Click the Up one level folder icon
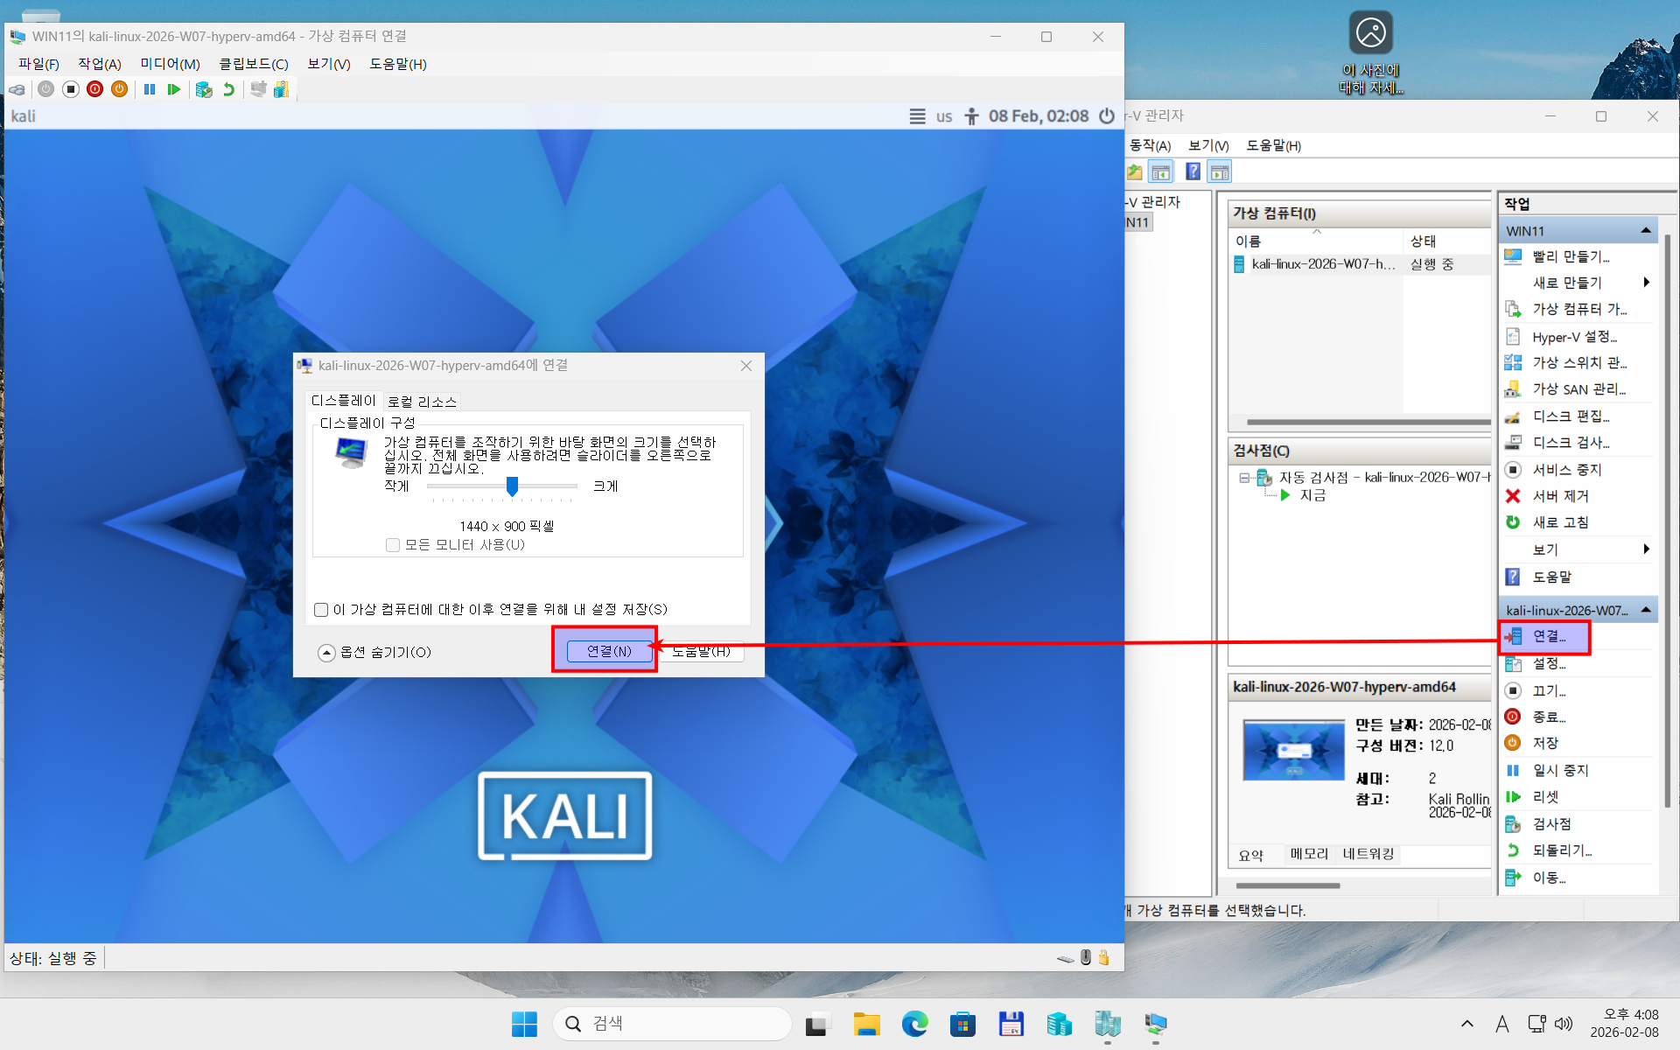This screenshot has height=1050, width=1680. pos(1135,171)
